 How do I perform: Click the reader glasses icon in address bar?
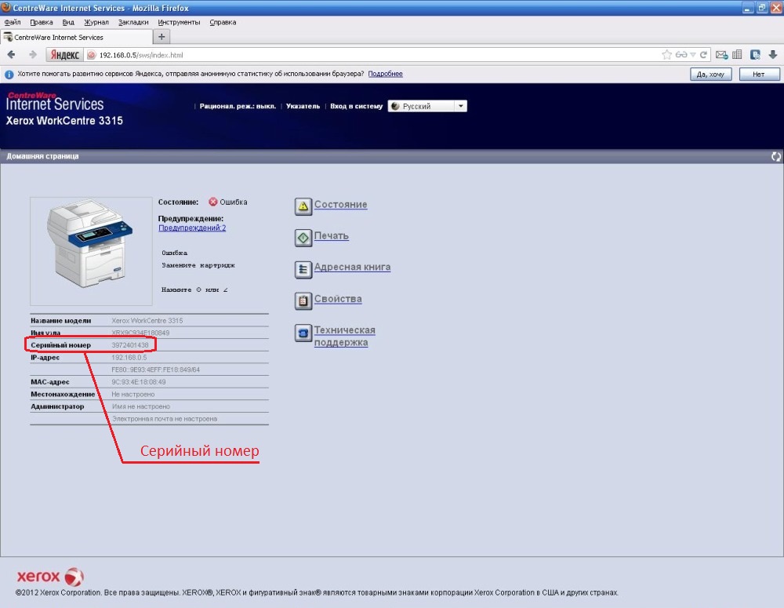click(681, 55)
